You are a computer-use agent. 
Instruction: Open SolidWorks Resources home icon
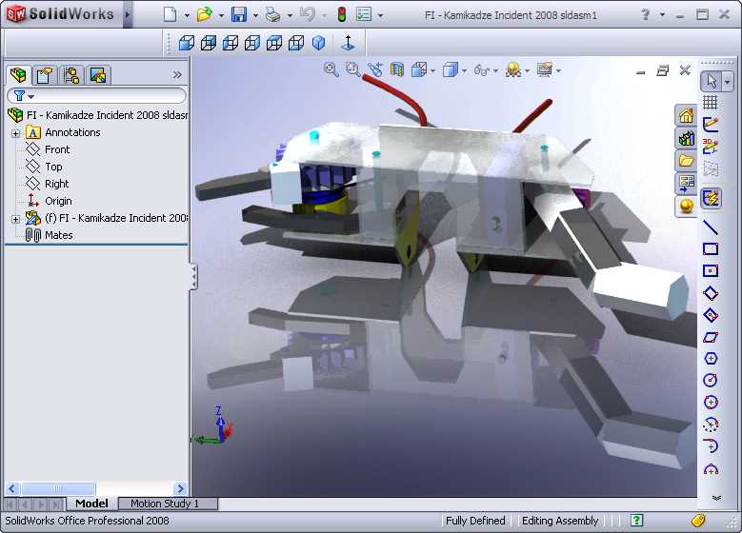point(686,115)
